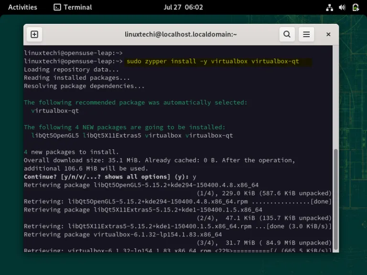Click the '(1/4), 229.0 KiB' progress line
367x275 pixels.
coord(264,193)
